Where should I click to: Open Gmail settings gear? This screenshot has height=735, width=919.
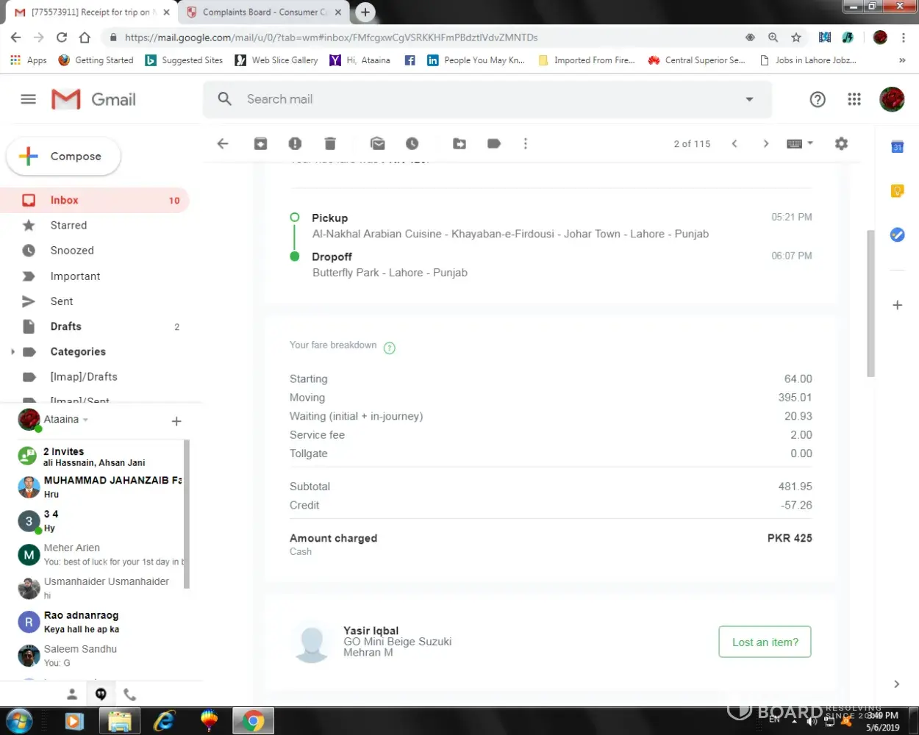point(841,144)
